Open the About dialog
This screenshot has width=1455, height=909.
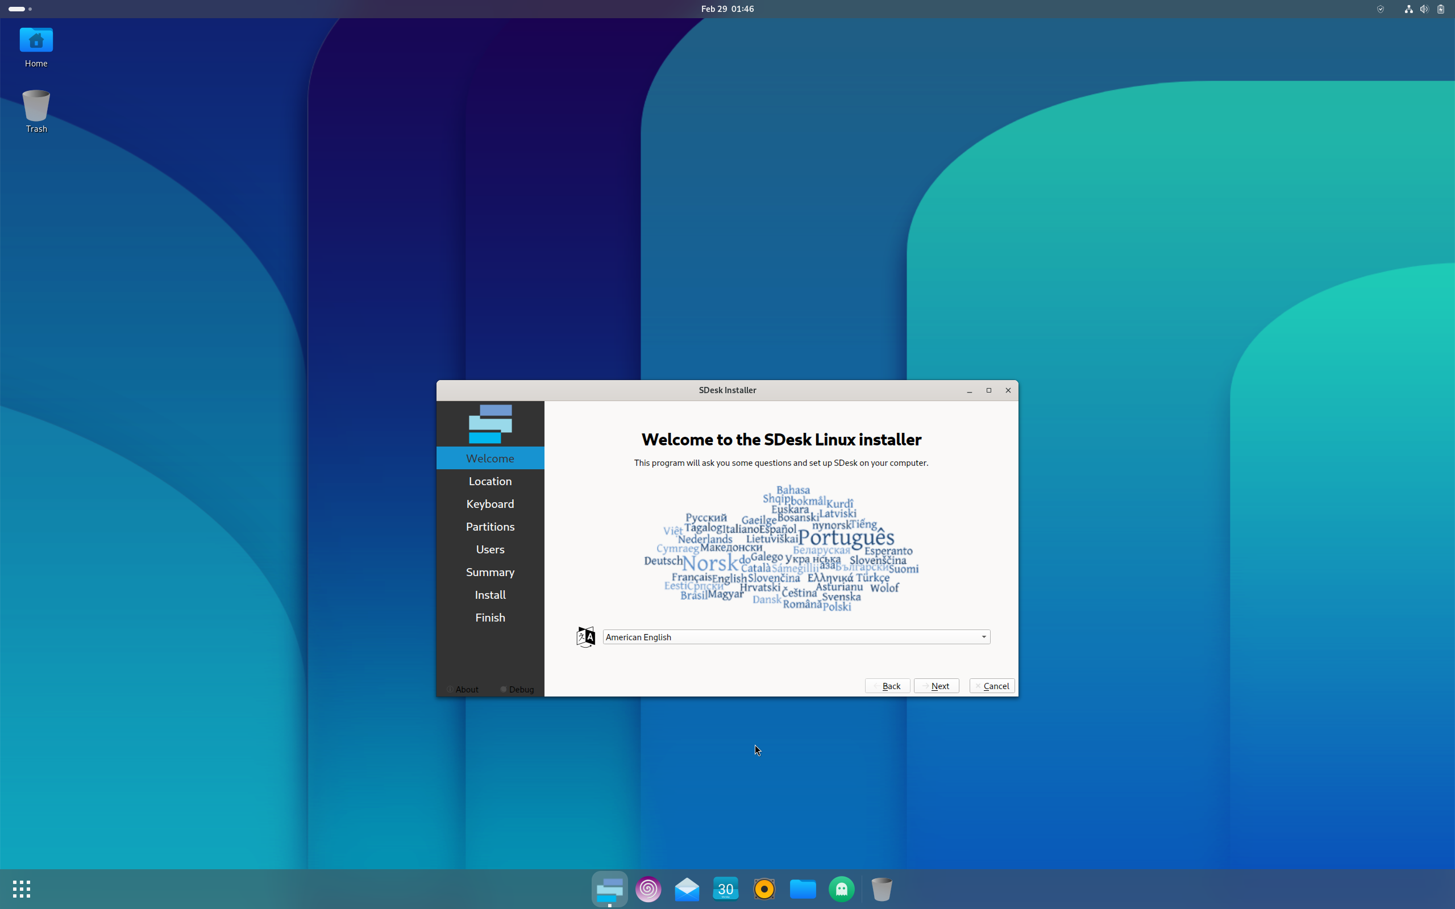[462, 689]
